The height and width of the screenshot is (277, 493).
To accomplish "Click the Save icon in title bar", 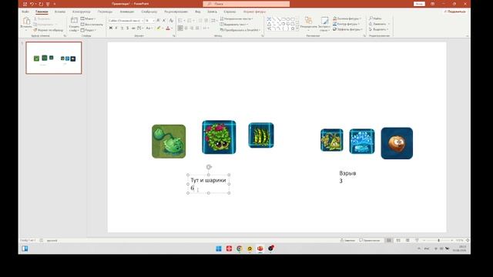I will (25, 4).
